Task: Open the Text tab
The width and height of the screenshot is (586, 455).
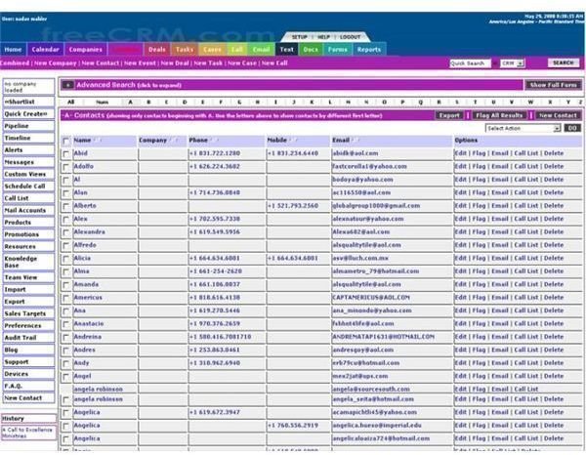Action: pyautogui.click(x=286, y=50)
